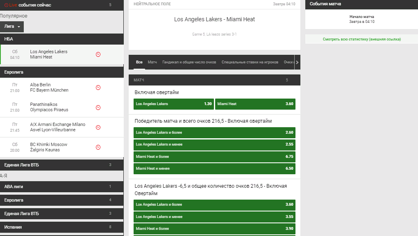418x236 pixels.
Task: Click the Live события сейчас header
Action: coord(62,5)
